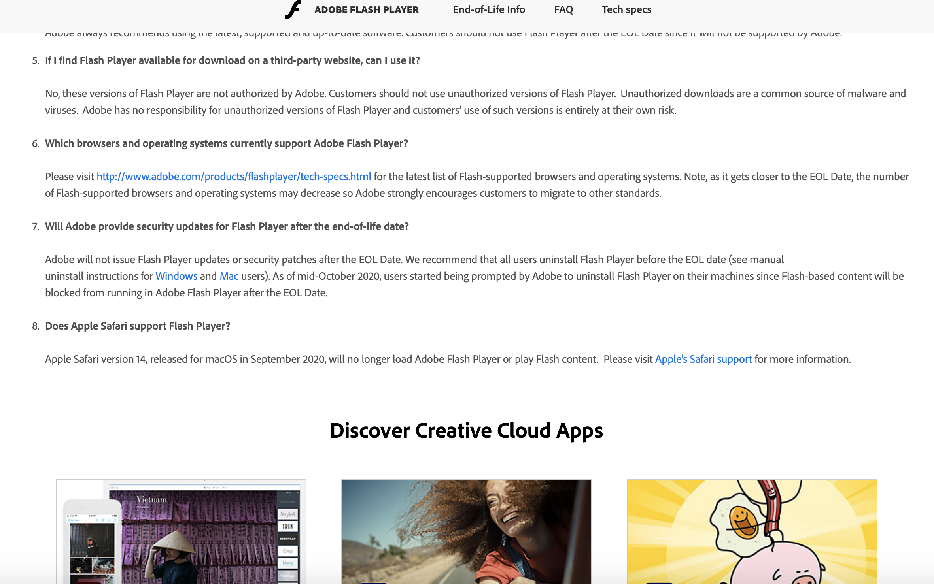Click question 6 about supported browsers
The width and height of the screenshot is (934, 584).
(x=226, y=143)
